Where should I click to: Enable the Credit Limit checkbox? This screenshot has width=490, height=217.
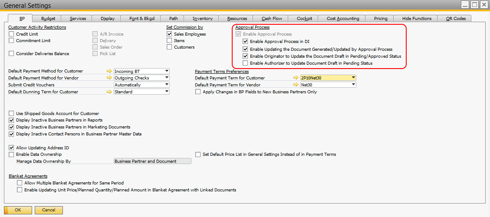[x=11, y=34]
